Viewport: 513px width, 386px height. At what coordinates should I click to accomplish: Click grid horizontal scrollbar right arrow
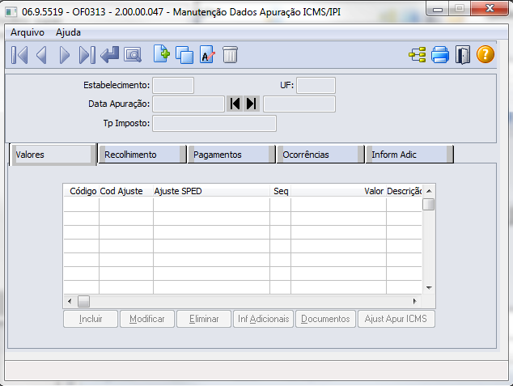point(415,301)
